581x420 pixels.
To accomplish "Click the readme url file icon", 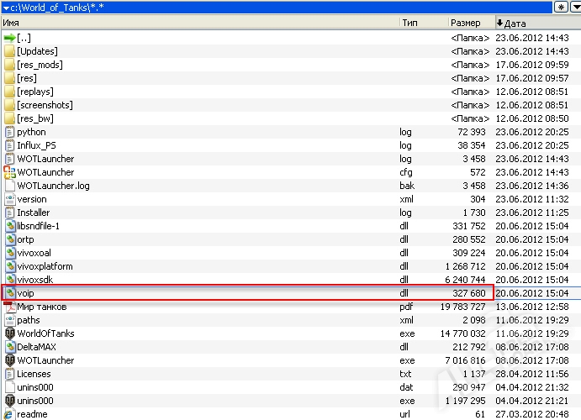I will point(9,414).
